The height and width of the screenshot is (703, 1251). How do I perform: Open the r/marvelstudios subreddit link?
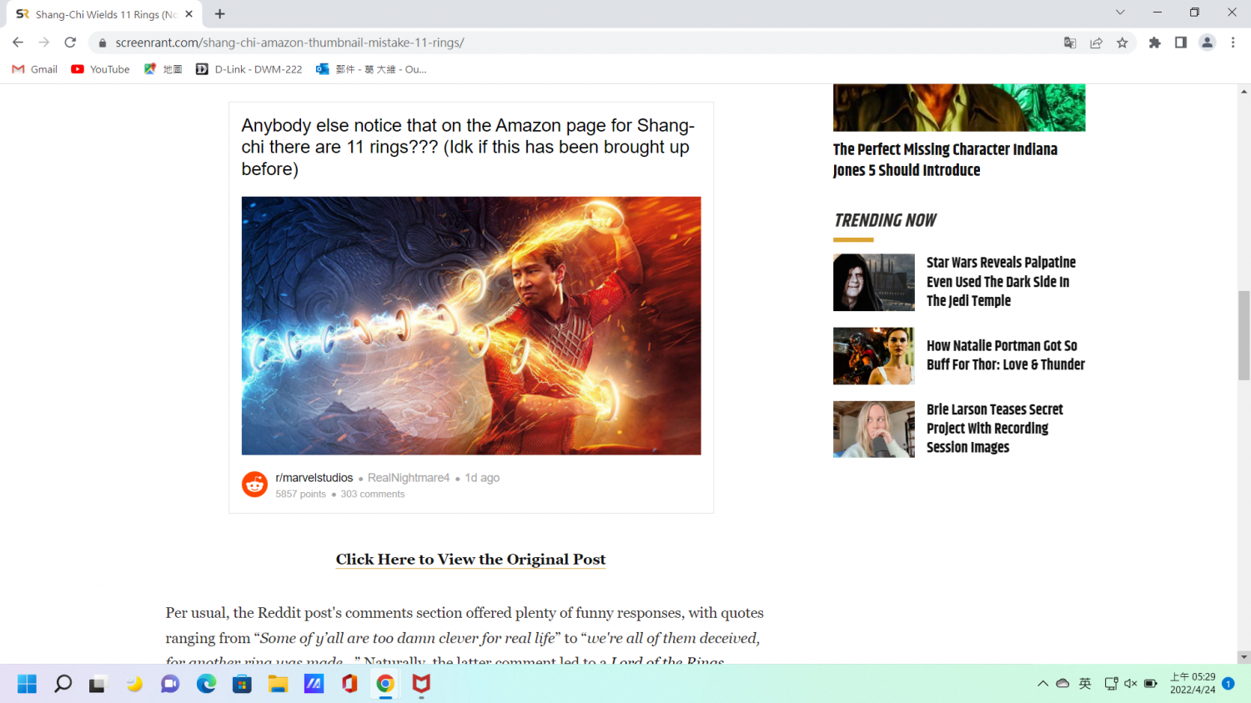pyautogui.click(x=314, y=478)
